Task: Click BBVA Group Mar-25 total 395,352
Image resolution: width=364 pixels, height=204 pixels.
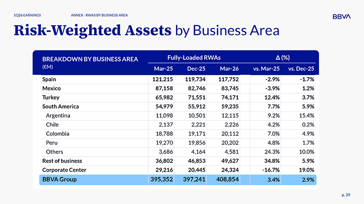Action: (162, 179)
